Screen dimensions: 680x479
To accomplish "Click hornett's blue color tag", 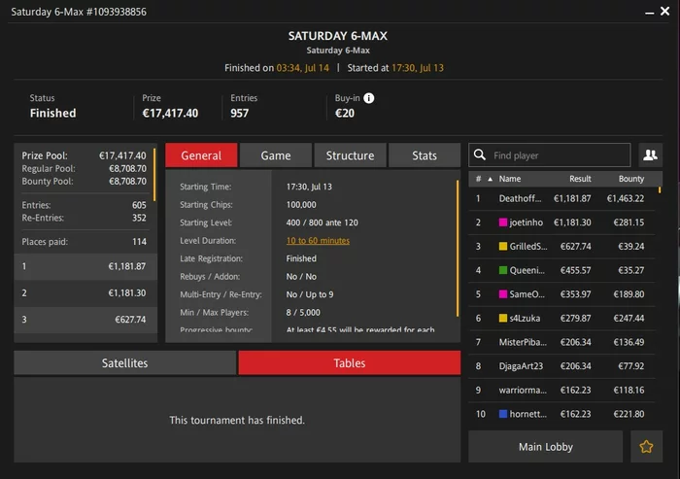I will tap(503, 414).
